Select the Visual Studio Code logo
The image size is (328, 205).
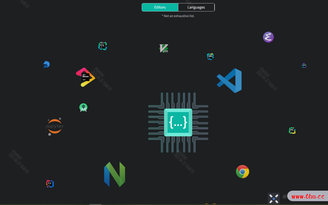coord(229,80)
